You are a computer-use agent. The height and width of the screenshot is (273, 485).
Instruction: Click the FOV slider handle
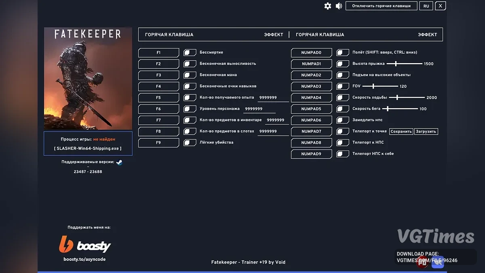click(x=373, y=86)
